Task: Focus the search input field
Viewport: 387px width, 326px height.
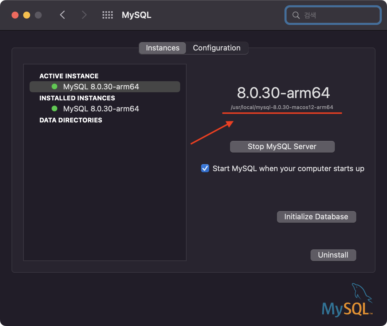Action: point(333,15)
